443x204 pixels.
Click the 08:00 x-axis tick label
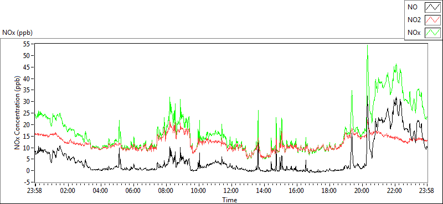point(166,191)
